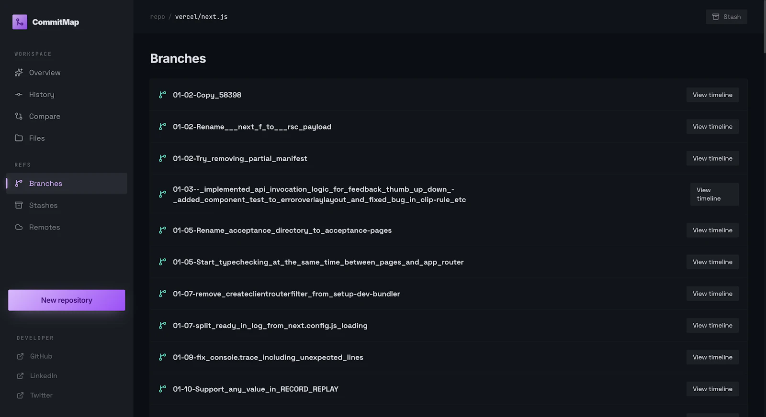Image resolution: width=766 pixels, height=417 pixels.
Task: View timeline for 01-05-Rename_acceptance_directory_to_acceptance-pages
Action: coord(712,230)
